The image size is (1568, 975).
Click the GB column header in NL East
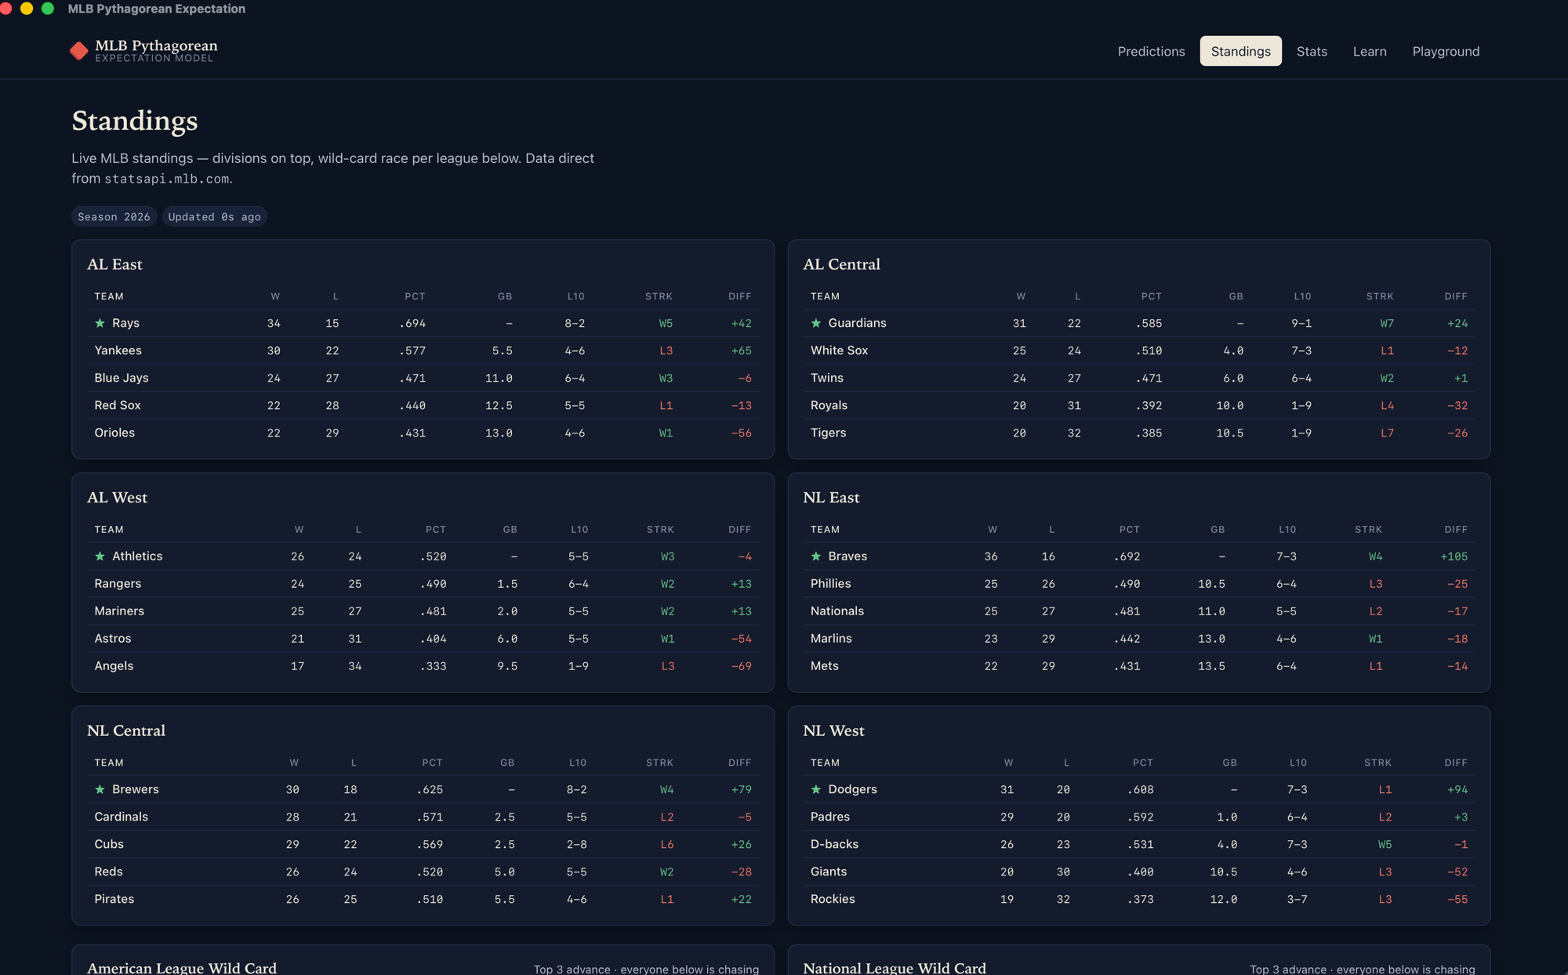(x=1218, y=530)
